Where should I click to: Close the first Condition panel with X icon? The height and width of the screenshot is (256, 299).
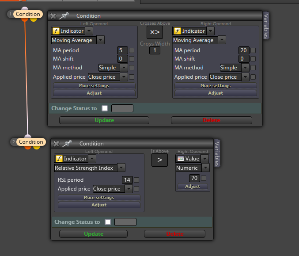(53, 16)
